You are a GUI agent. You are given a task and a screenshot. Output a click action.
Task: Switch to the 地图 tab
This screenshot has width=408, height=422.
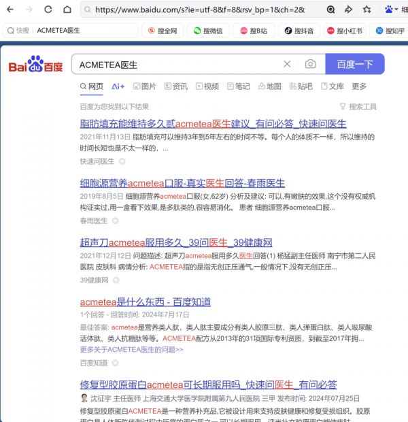coord(270,86)
